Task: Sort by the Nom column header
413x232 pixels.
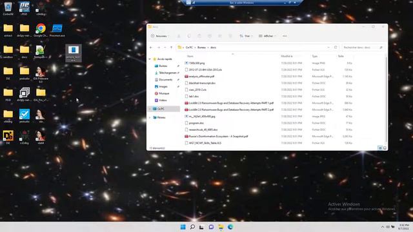Action: pyautogui.click(x=190, y=56)
